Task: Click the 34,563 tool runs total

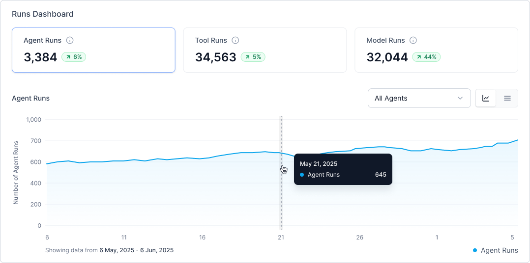Action: pos(216,57)
